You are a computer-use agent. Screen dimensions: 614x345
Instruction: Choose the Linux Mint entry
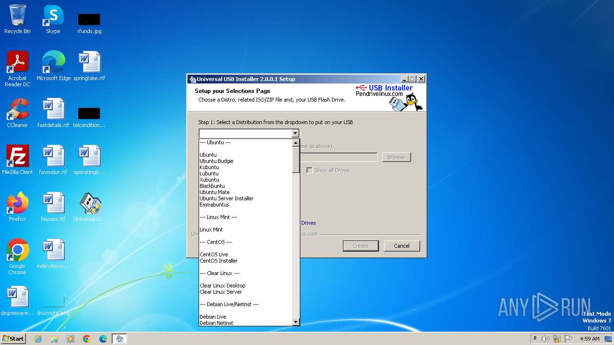[246, 230]
